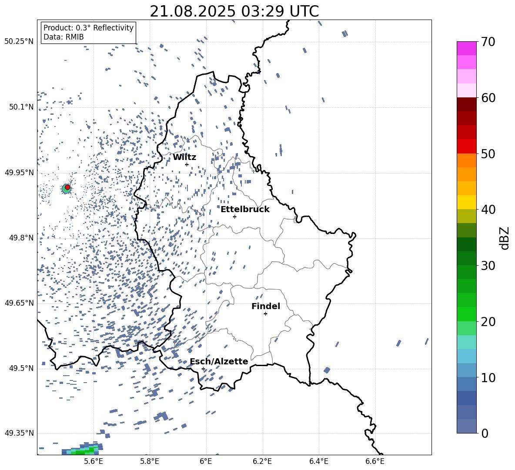Click the 5.6°E longitude label
Screen dimensions: 515x470
pos(94,461)
